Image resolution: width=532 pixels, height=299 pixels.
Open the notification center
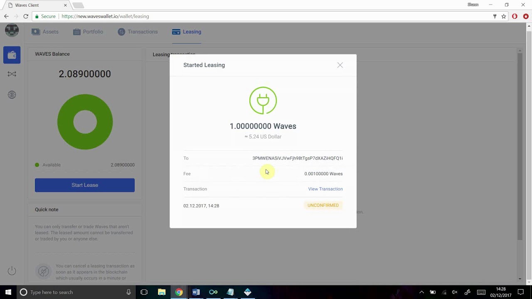(x=521, y=292)
